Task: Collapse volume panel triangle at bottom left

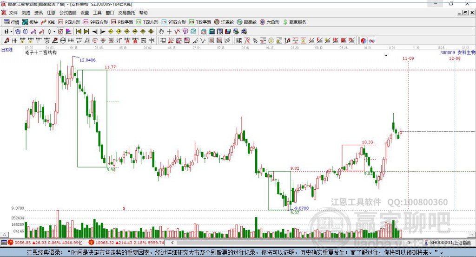Action: [4, 235]
